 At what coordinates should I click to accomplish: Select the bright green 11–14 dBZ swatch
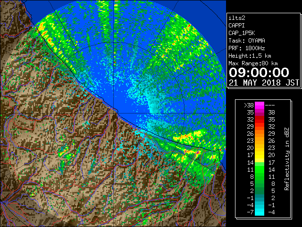[x=260, y=169]
